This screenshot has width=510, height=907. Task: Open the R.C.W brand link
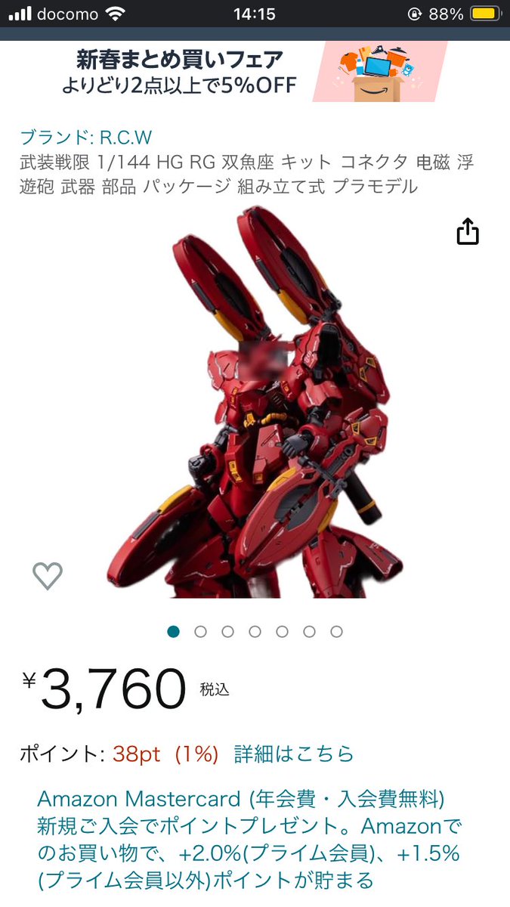(x=85, y=138)
